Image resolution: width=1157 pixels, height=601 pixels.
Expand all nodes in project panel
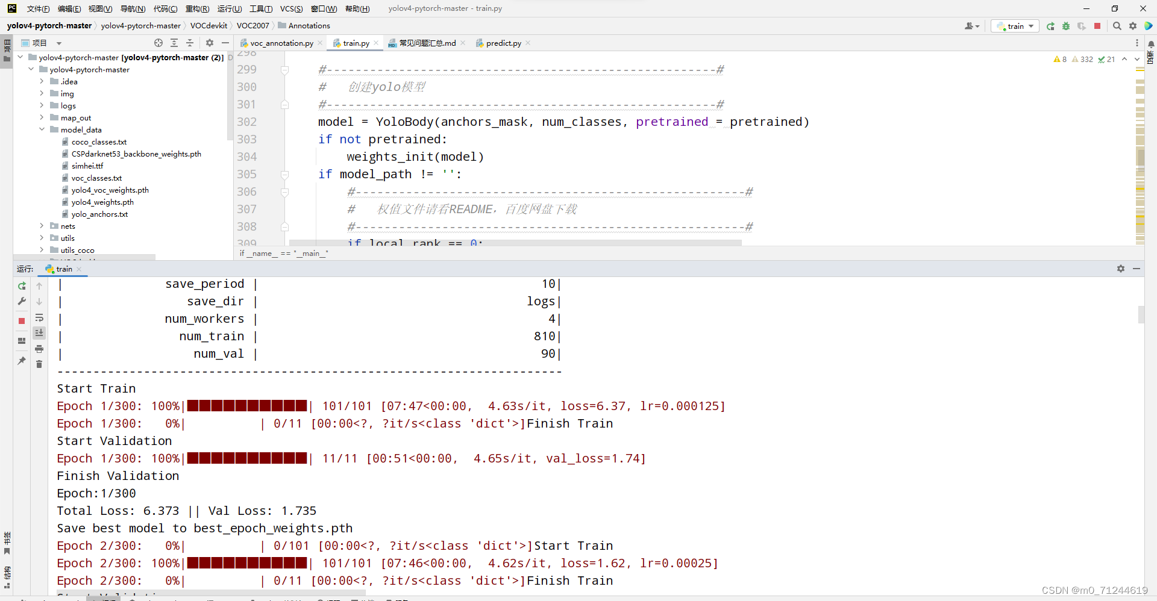174,43
